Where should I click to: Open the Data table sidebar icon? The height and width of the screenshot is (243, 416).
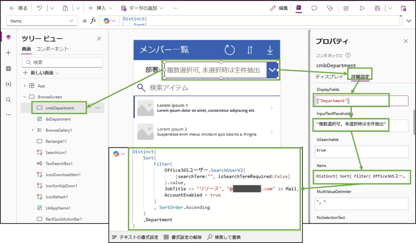9,69
